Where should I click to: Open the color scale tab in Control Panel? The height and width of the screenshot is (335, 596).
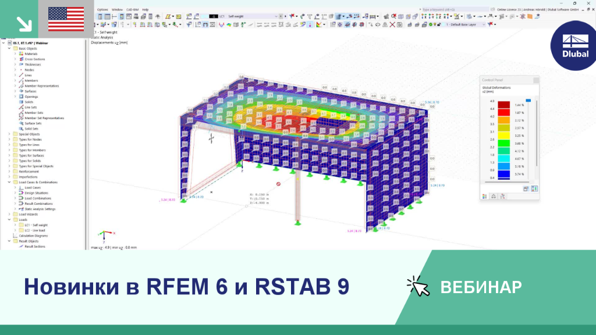point(485,197)
